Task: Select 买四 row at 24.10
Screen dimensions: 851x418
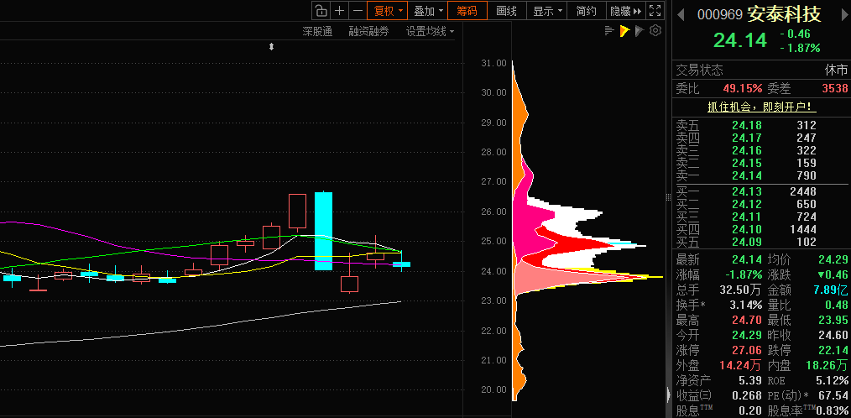Action: pos(761,229)
